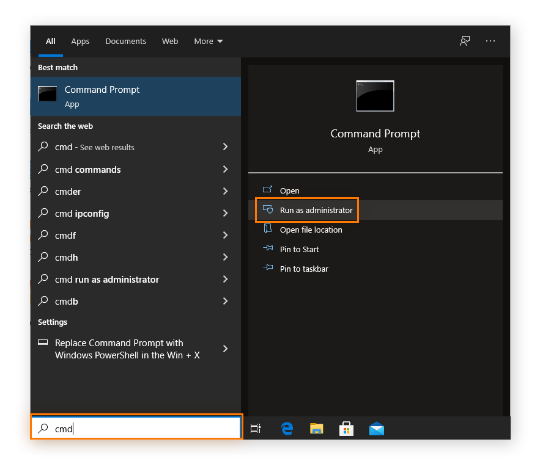Screen dimensions: 540x464
Task: Expand the 'cmder' suggestion arrow
Action: [225, 191]
